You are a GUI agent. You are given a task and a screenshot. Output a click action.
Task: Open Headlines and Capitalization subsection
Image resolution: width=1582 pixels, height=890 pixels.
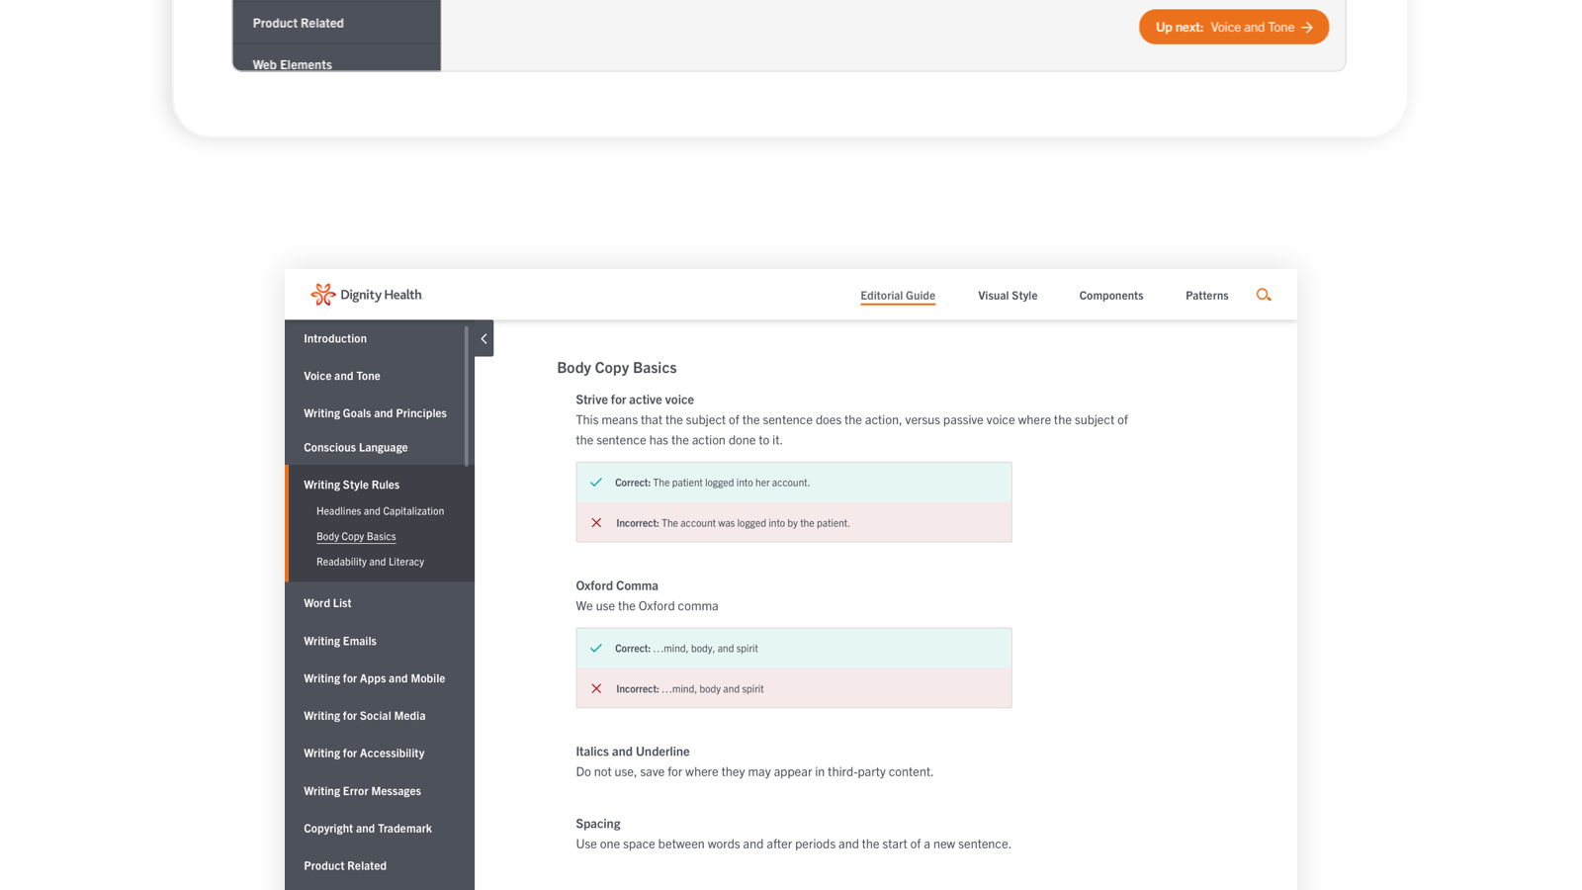pos(381,511)
